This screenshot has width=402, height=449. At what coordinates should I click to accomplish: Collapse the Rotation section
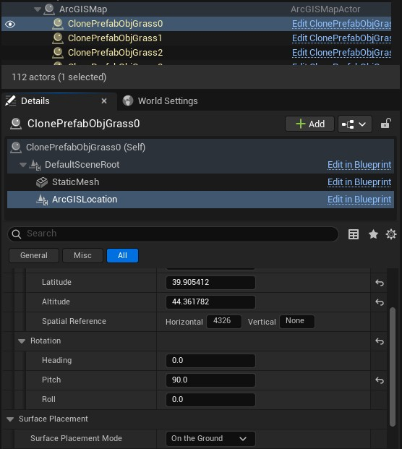pos(22,341)
